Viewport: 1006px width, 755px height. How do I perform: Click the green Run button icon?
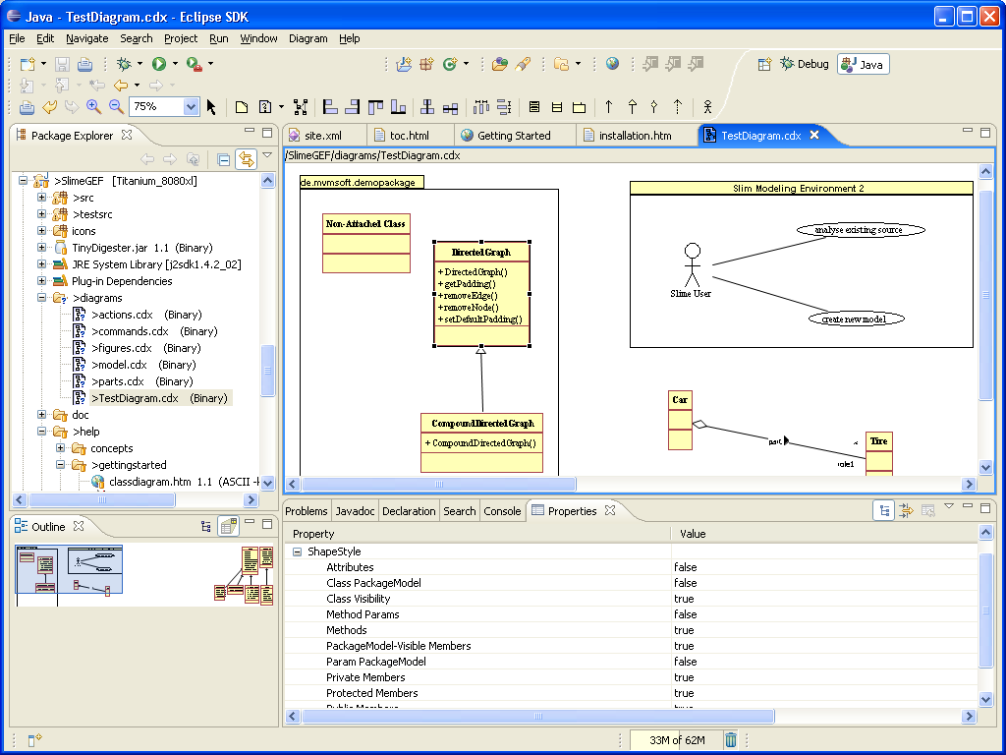159,64
